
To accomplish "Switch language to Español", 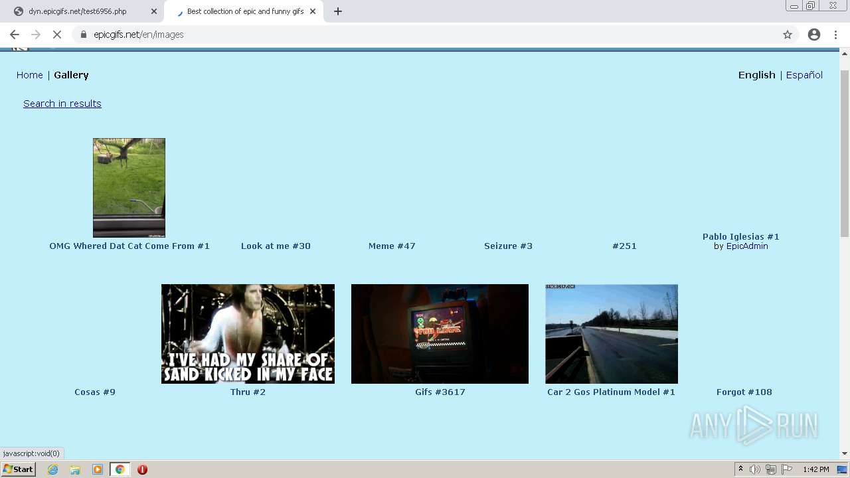I will (x=804, y=75).
